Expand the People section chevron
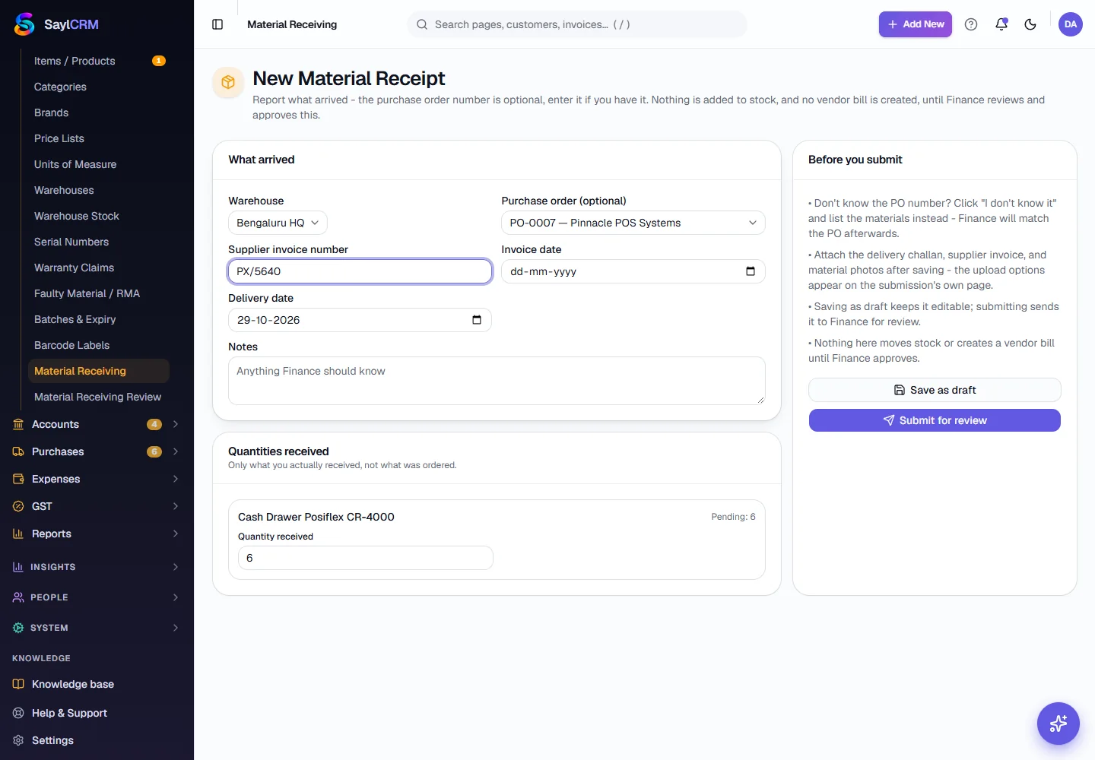 [176, 597]
